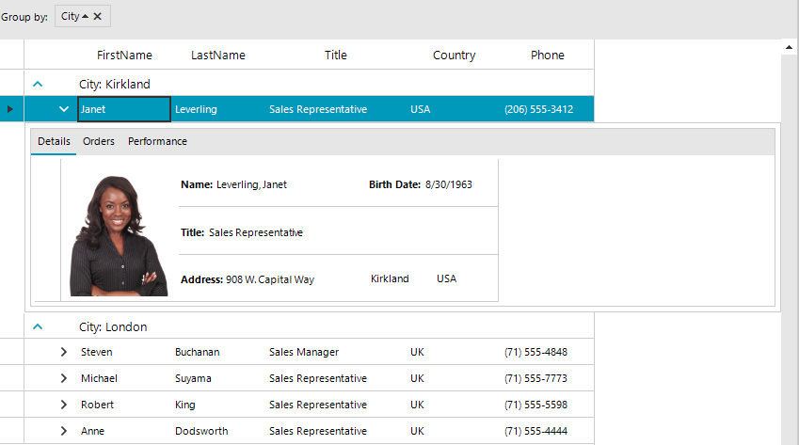The image size is (799, 445).
Task: Click the City group chip
Action: [x=83, y=16]
